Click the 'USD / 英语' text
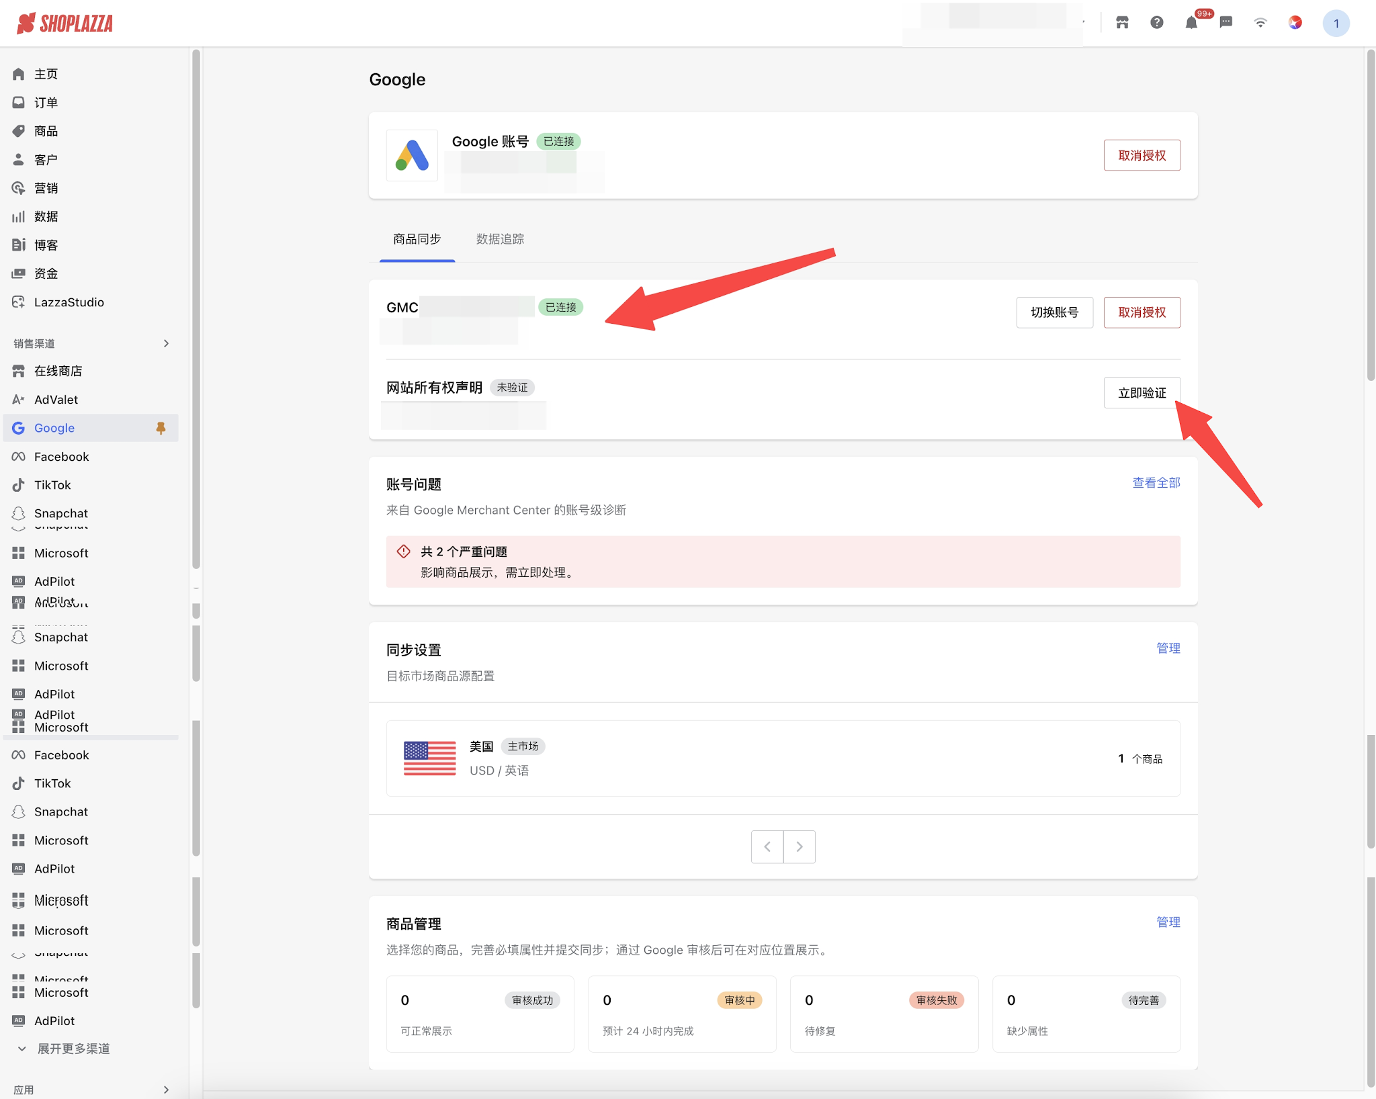Viewport: 1376px width, 1099px height. (x=499, y=771)
